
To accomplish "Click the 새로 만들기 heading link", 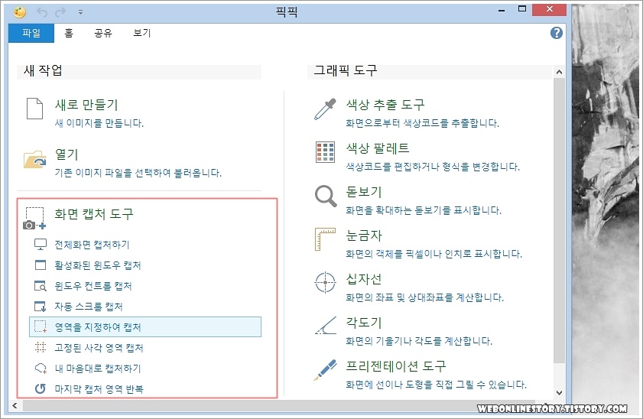I will coord(86,105).
